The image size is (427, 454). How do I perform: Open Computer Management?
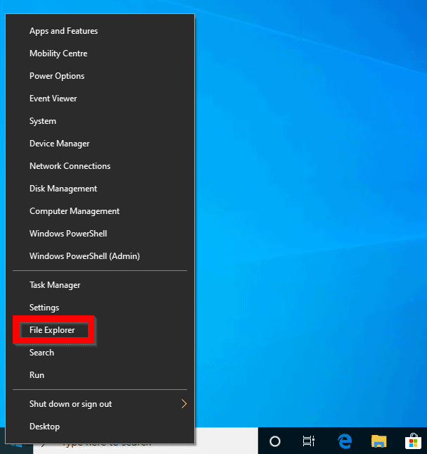pyautogui.click(x=100, y=211)
